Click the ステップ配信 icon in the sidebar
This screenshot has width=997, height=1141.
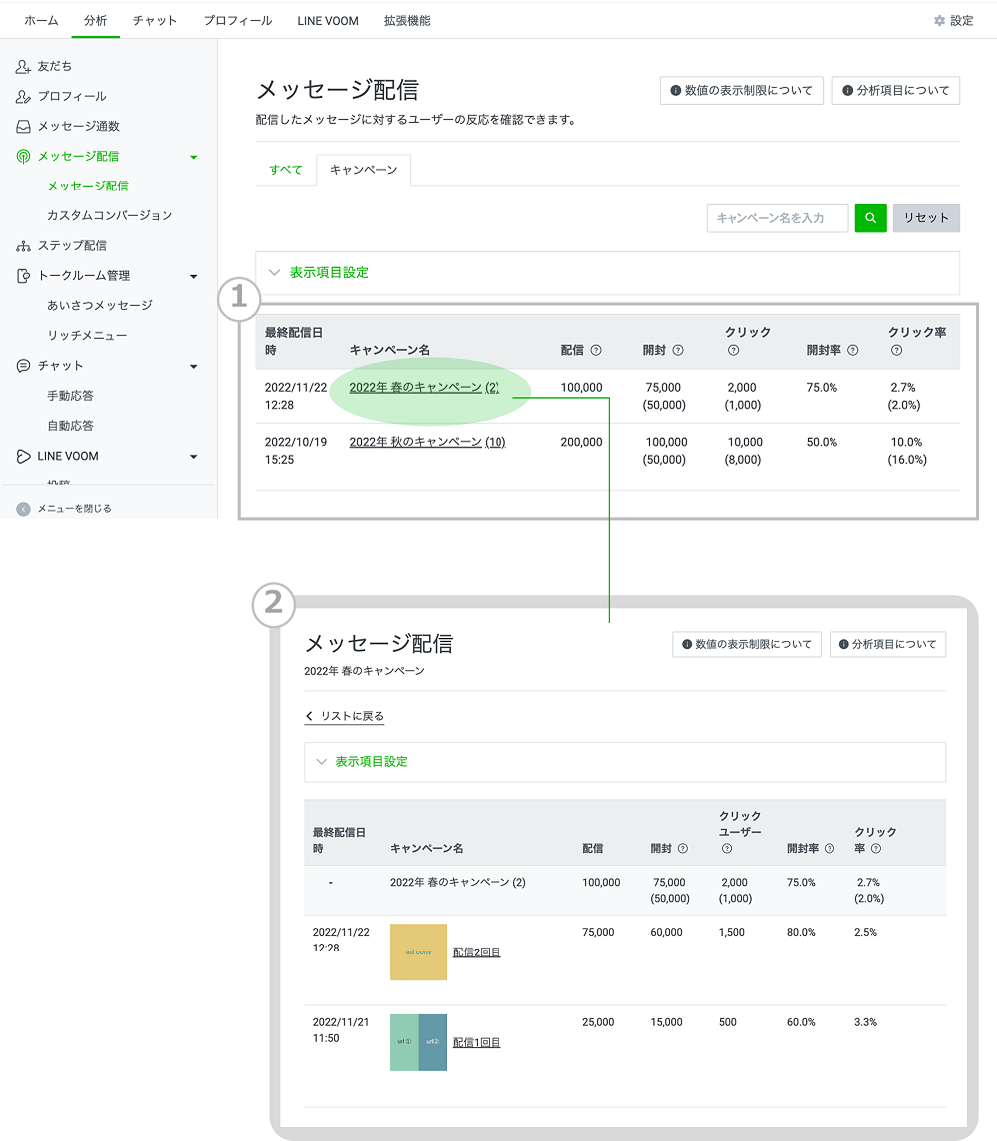tap(23, 245)
